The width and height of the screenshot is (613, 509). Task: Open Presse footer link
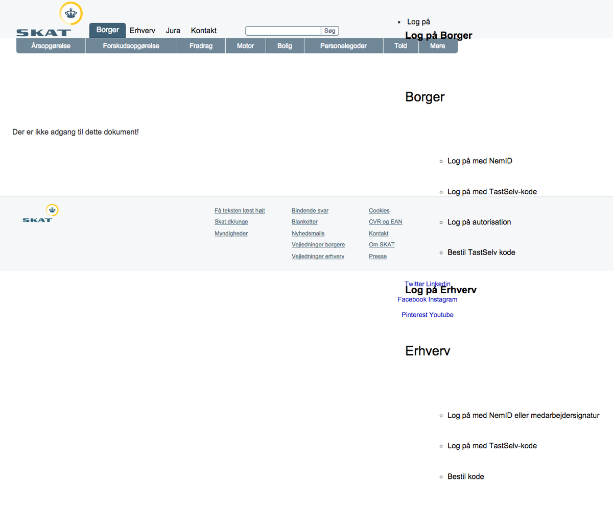click(x=378, y=257)
